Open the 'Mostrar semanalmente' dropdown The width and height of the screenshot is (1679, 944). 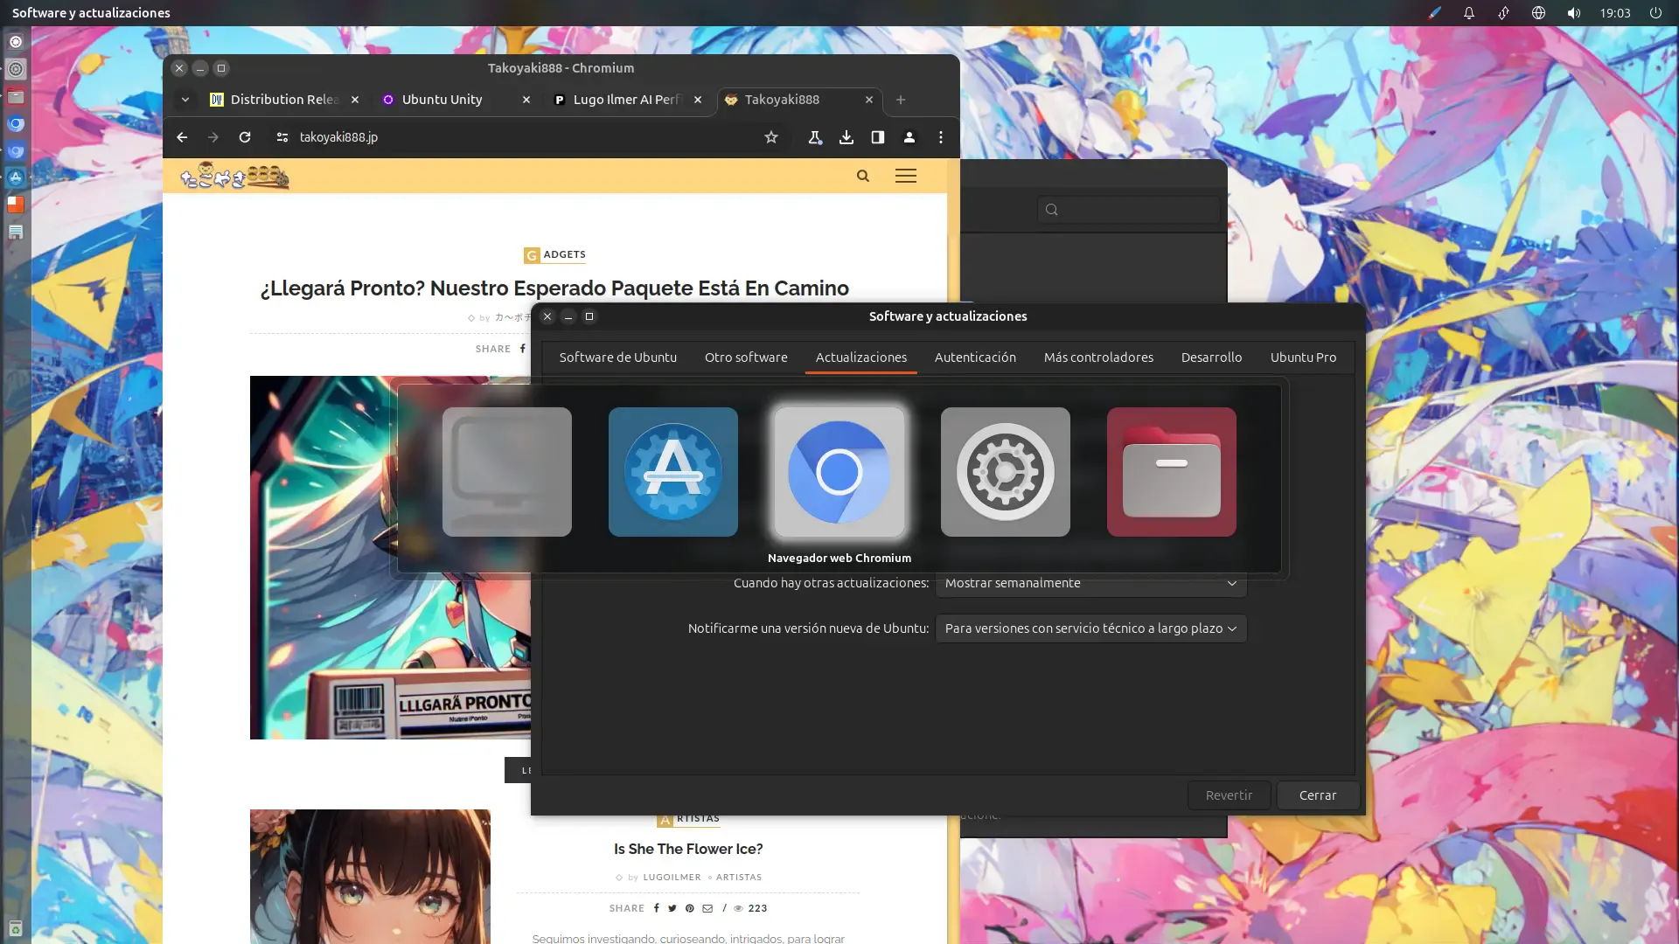pyautogui.click(x=1090, y=583)
